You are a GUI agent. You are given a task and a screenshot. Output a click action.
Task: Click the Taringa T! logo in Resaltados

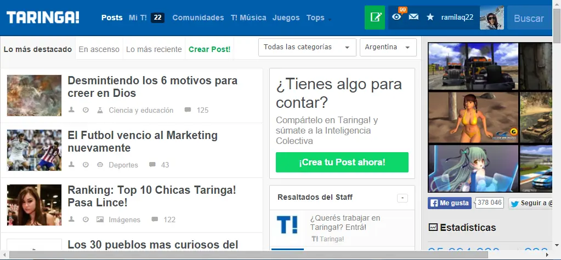click(287, 225)
